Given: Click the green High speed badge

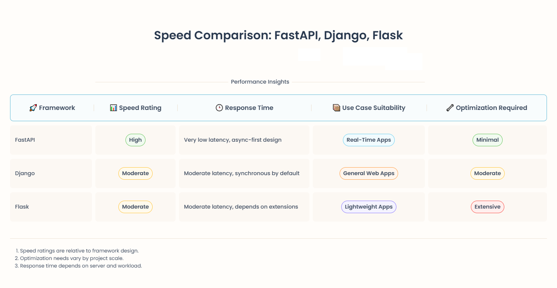Looking at the screenshot, I should point(135,140).
